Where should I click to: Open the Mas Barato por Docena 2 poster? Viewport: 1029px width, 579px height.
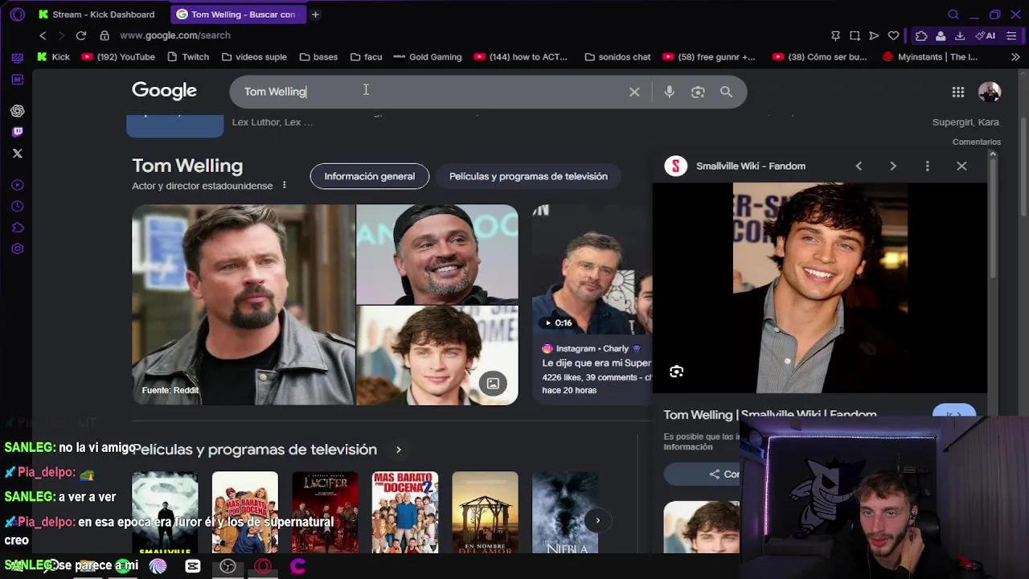click(405, 512)
